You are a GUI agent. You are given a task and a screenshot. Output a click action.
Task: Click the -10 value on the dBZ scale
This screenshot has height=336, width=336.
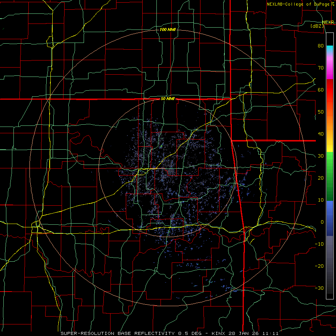319,244
